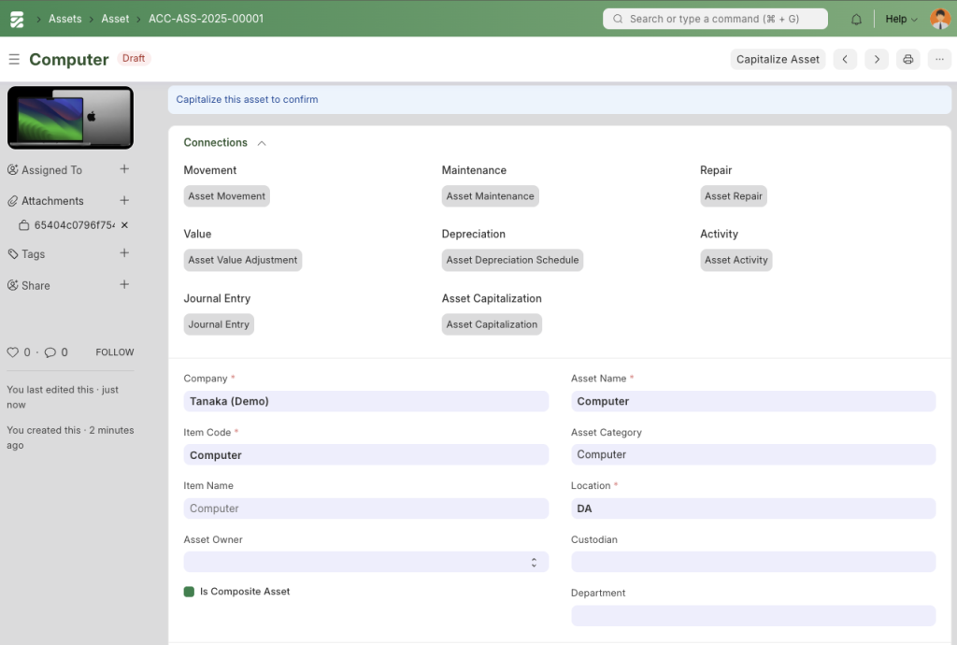Viewport: 957px width, 645px height.
Task: Click the notifications bell icon
Action: click(x=856, y=19)
